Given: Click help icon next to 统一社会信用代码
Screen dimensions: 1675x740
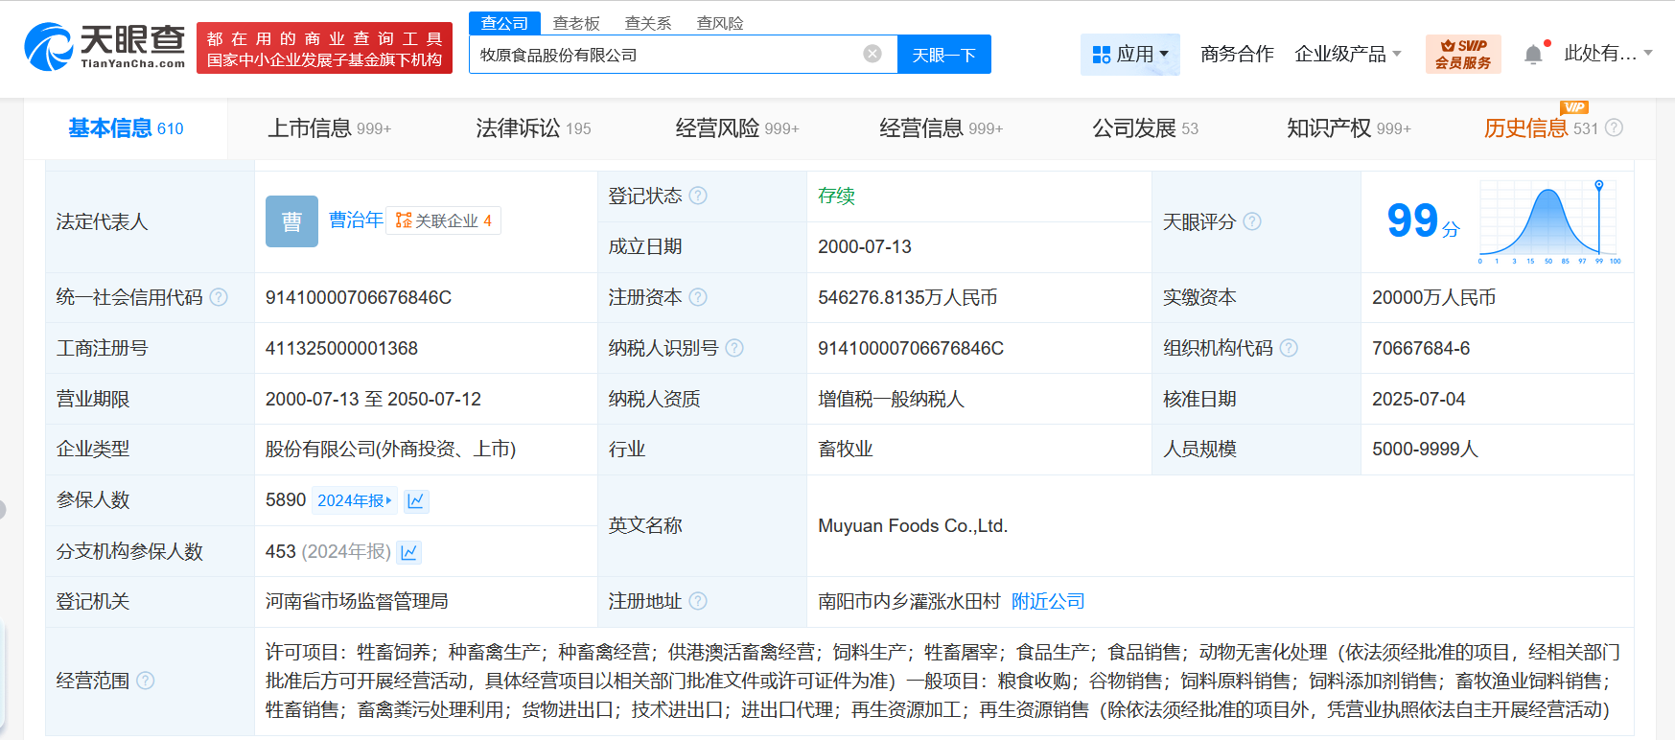Looking at the screenshot, I should [x=219, y=297].
